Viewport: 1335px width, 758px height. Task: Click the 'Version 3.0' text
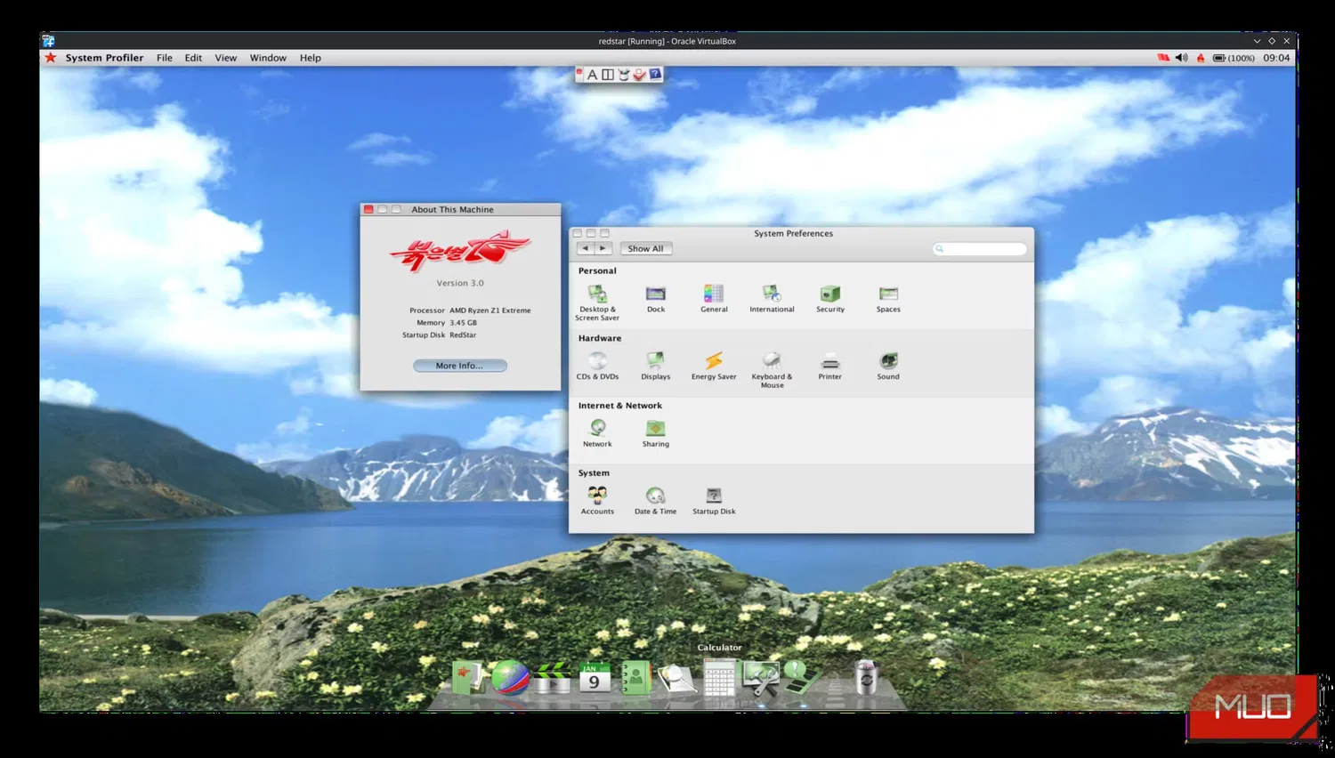[x=460, y=283]
